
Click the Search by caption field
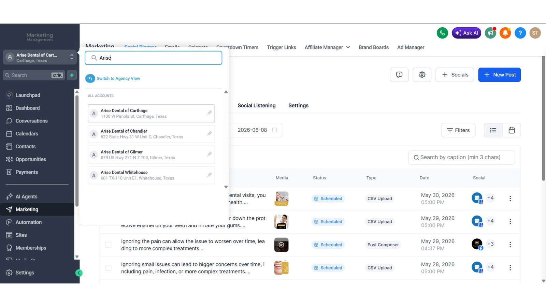[x=461, y=157]
